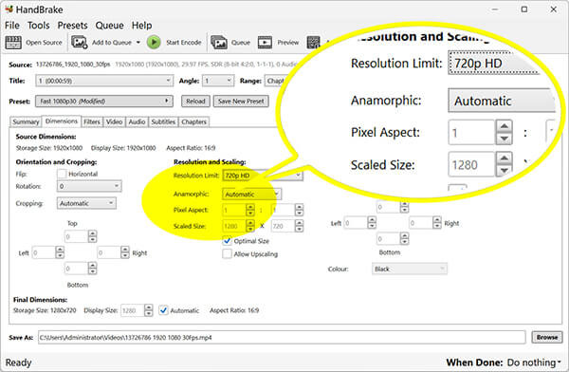
Task: Click the Browse button
Action: 547,338
